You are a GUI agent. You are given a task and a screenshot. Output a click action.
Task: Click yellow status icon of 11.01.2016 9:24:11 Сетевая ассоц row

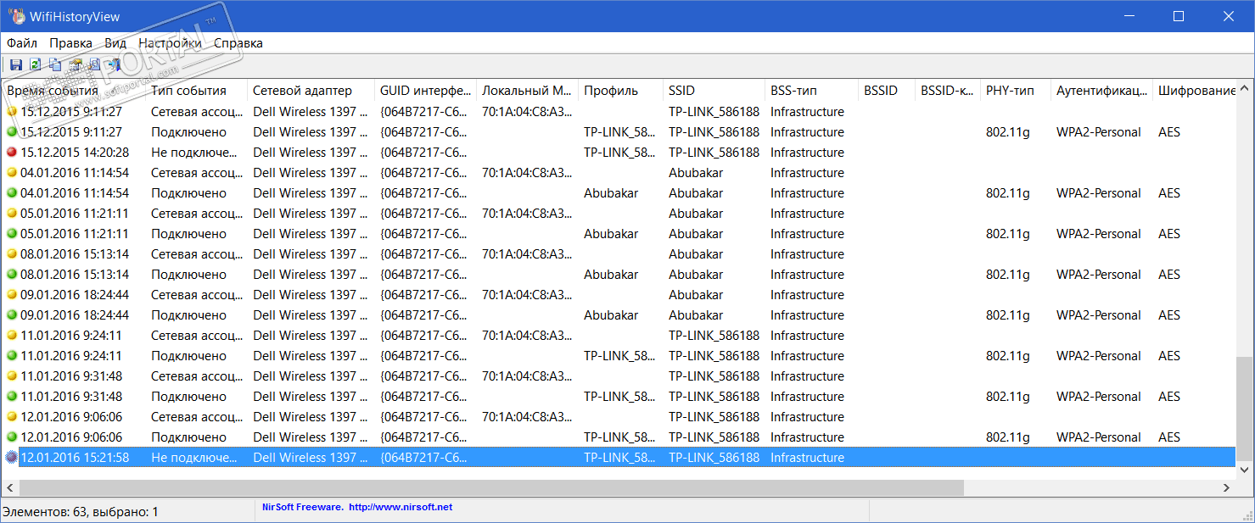(x=12, y=336)
